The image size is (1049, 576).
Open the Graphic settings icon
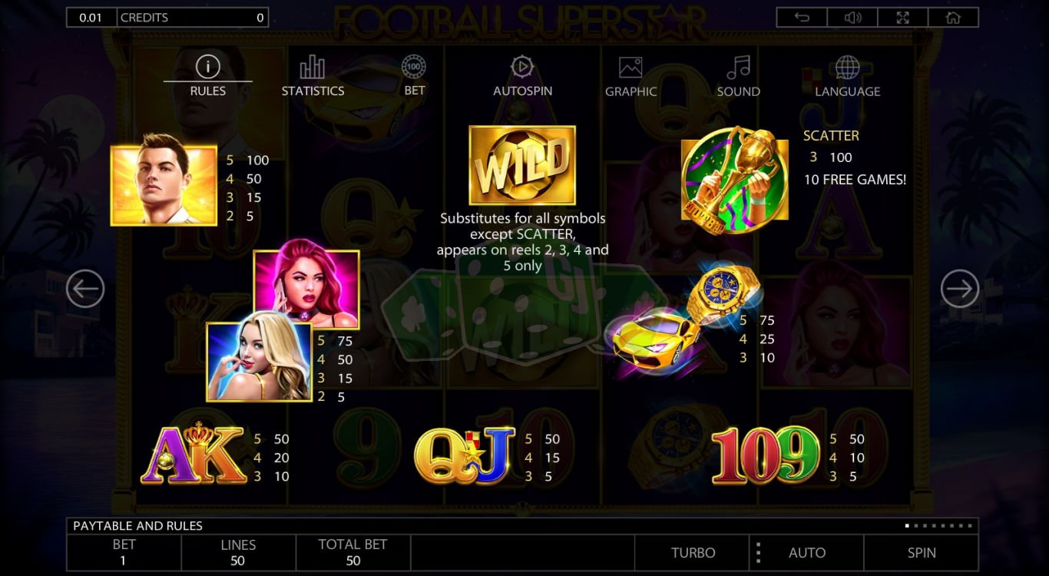[x=630, y=68]
